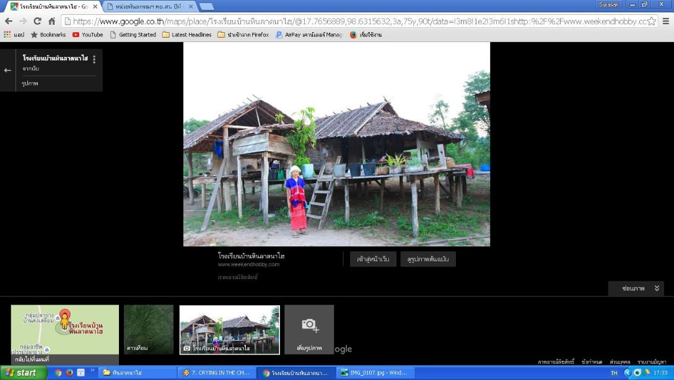Viewport: 674px width, 380px height.
Task: Switch to the IMG_0107.jpg taskbar window
Action: (x=375, y=373)
